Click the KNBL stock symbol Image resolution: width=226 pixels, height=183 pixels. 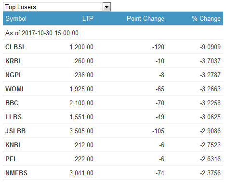click(x=13, y=145)
